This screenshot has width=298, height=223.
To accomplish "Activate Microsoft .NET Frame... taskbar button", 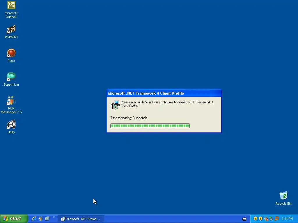I will point(81,219).
